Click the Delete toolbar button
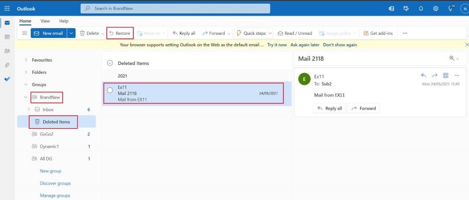Viewport: 469px width, 200px height. (x=90, y=33)
